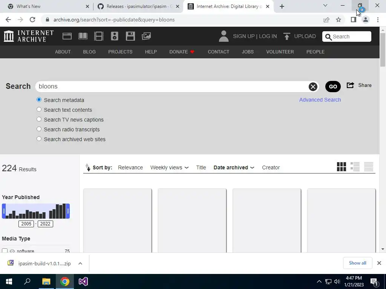This screenshot has height=289, width=386.
Task: Open the DONATE menu item
Action: (182, 52)
